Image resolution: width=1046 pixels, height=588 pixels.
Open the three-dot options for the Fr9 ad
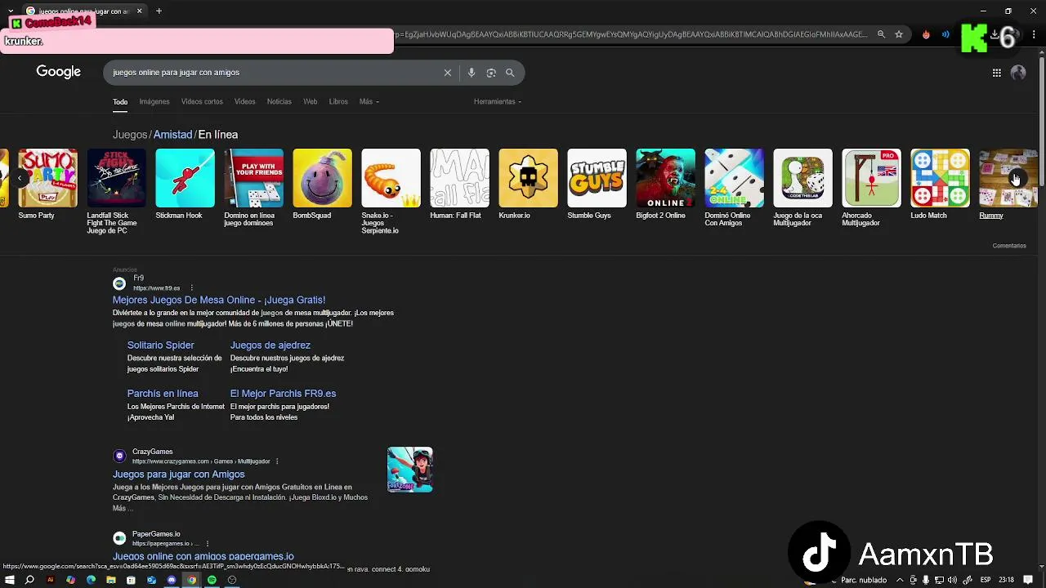(x=192, y=287)
